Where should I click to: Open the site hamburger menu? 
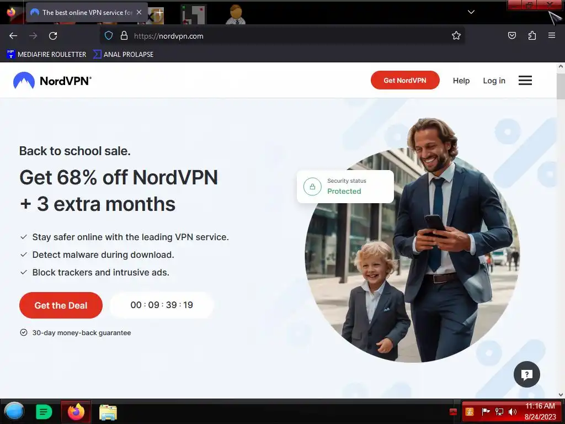click(525, 81)
